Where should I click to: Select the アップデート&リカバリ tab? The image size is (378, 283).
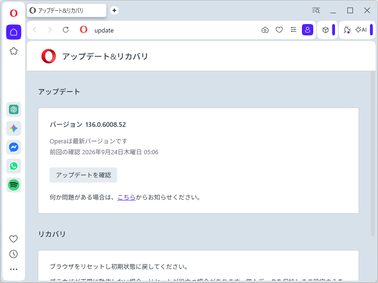[67, 10]
